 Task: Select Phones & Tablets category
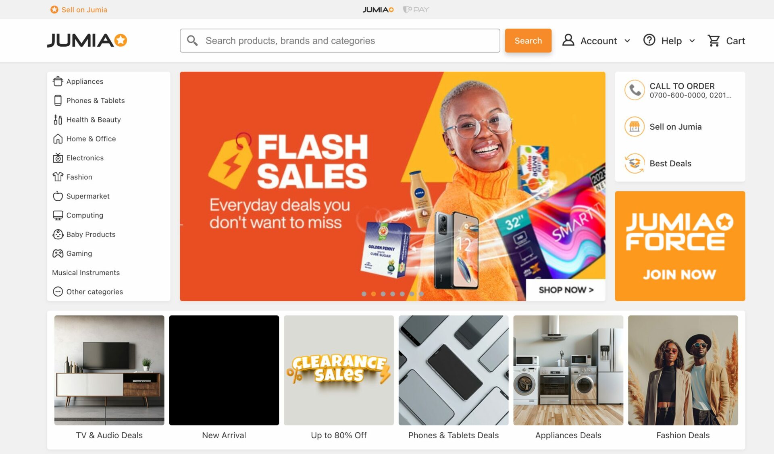click(95, 100)
